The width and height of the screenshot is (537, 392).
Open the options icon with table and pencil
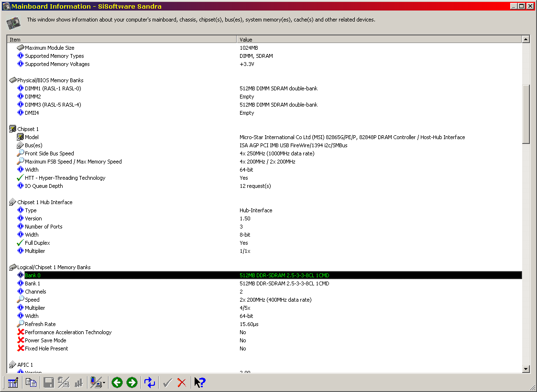pyautogui.click(x=12, y=382)
